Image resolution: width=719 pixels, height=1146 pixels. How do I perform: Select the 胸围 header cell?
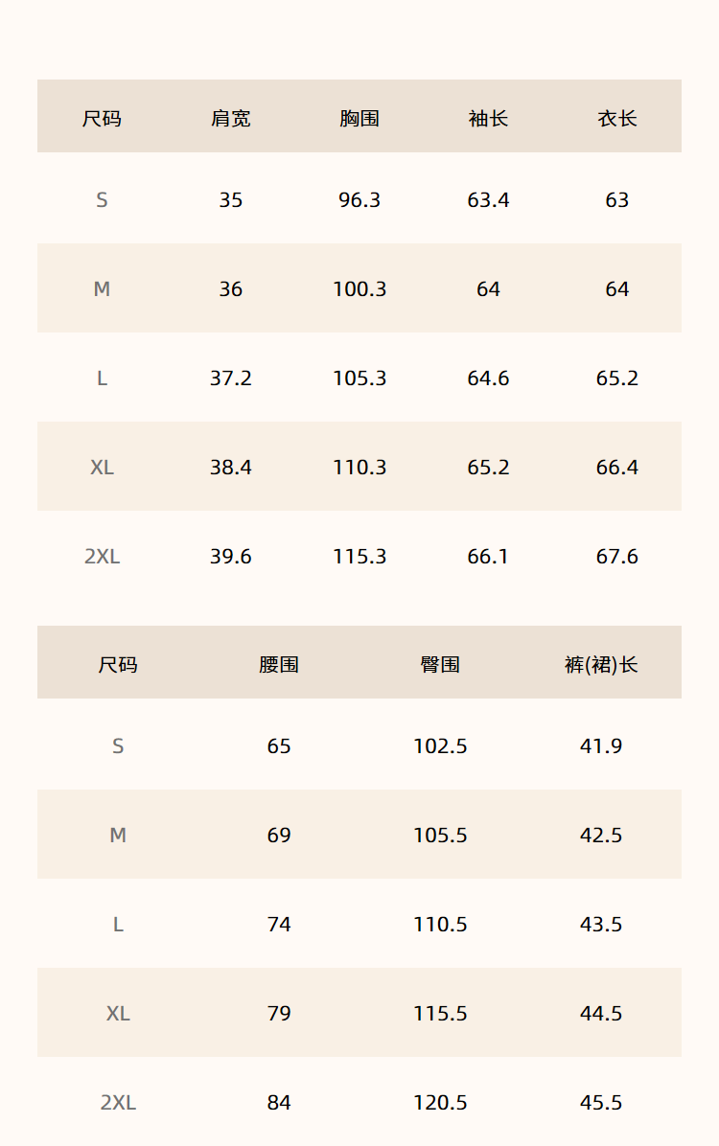point(359,119)
